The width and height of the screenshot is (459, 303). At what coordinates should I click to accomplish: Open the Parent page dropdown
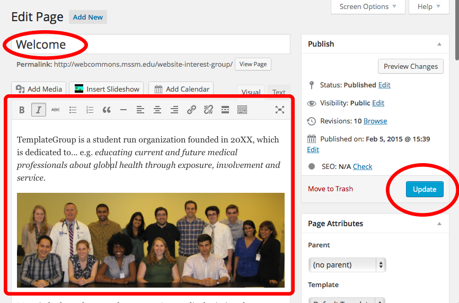pos(347,264)
